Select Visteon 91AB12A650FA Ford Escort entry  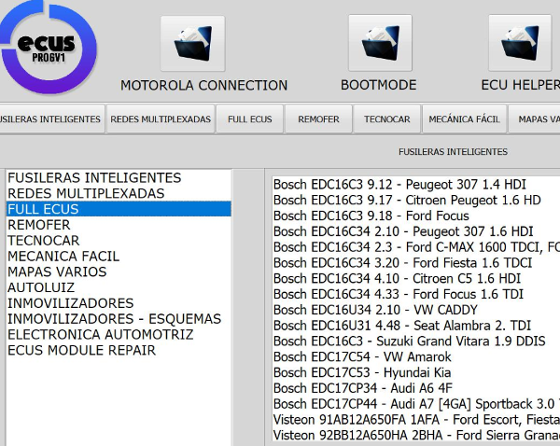(416, 420)
